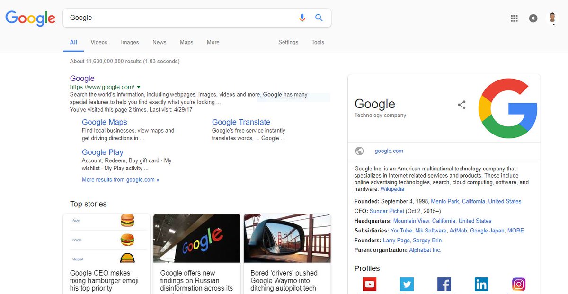Open story on Russian disinformation findings
The image size is (568, 294).
(x=196, y=281)
